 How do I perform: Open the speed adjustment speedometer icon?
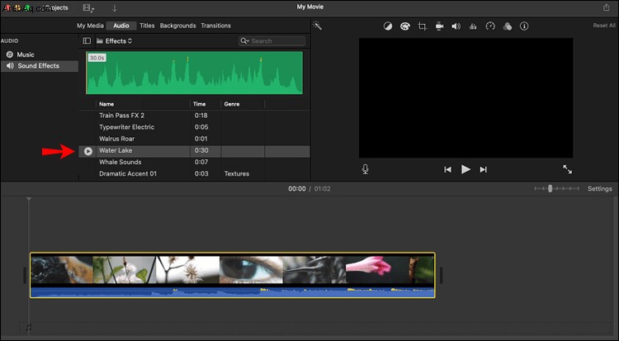click(490, 26)
